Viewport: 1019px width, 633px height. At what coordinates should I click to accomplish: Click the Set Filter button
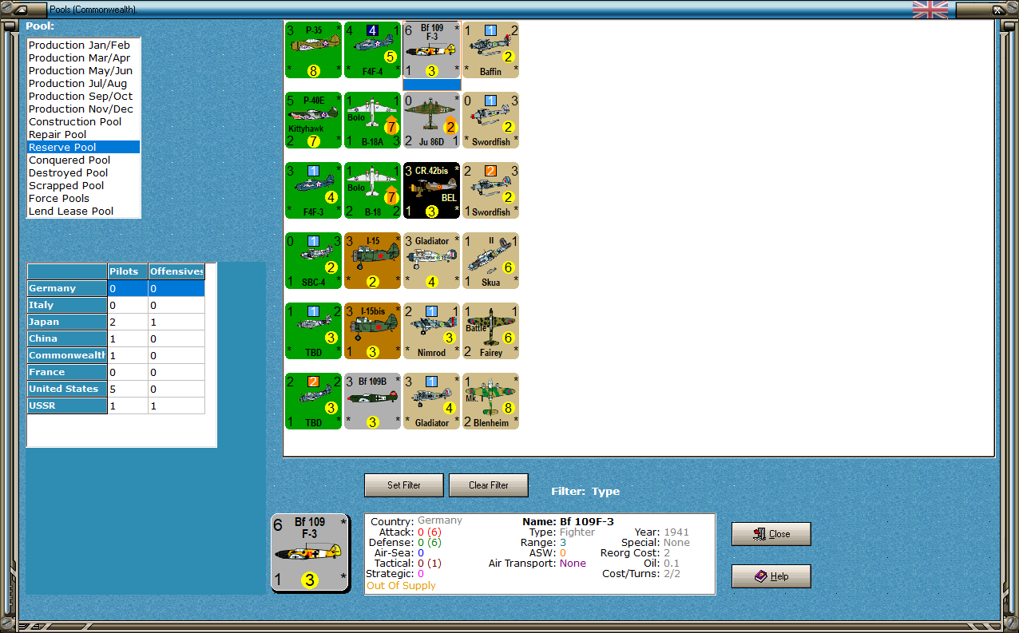point(404,485)
